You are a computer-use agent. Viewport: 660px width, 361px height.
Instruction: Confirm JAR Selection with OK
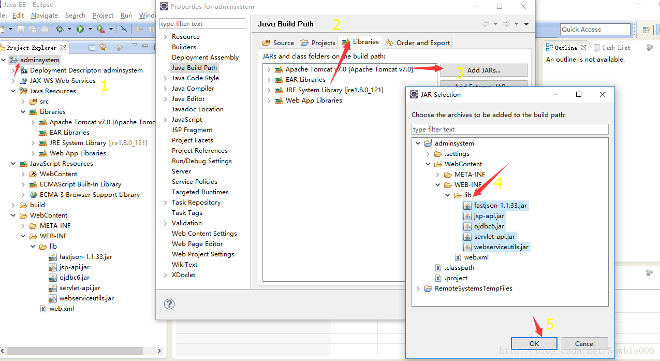[x=534, y=343]
